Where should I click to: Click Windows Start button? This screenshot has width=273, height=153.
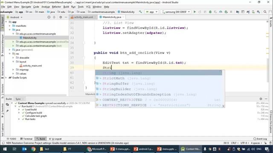click(x=5, y=149)
